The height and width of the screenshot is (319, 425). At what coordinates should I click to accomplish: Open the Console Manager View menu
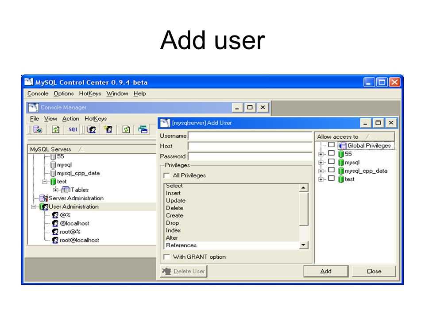[50, 119]
